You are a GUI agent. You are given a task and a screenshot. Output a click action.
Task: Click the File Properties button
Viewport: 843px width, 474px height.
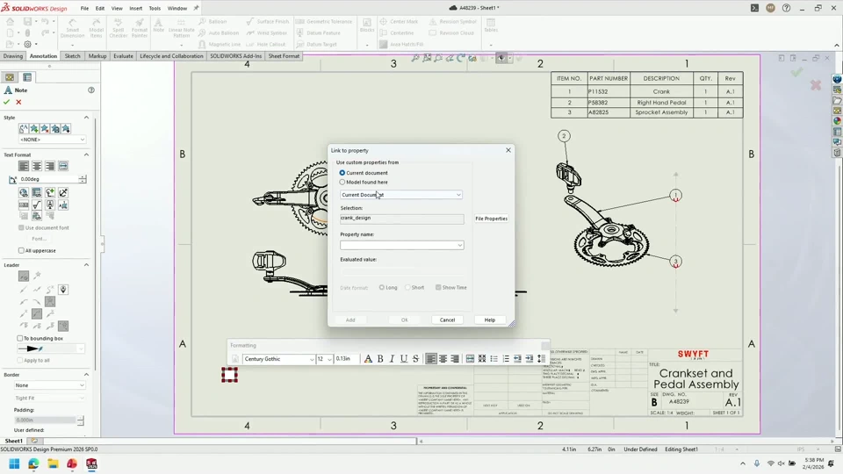click(491, 219)
